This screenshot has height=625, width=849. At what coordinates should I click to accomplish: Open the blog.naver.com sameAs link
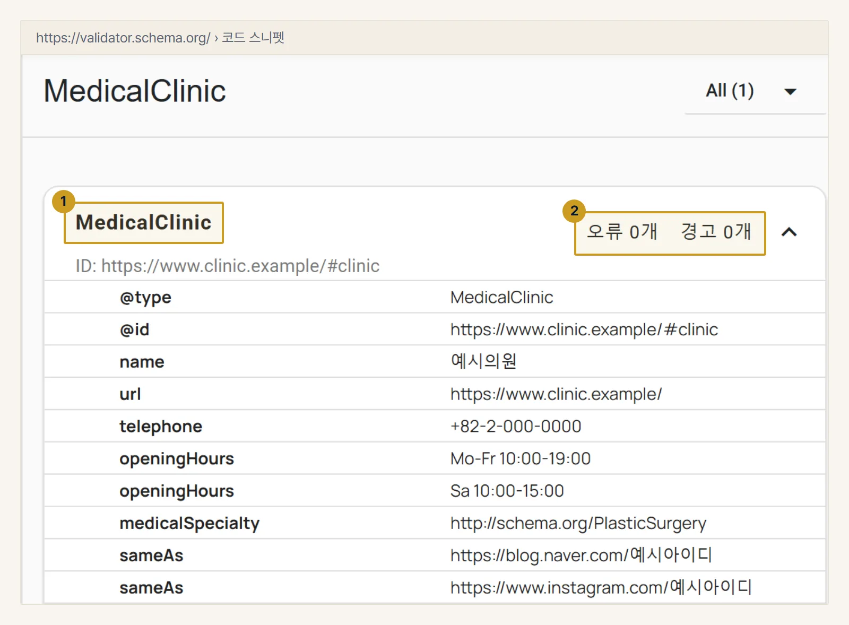pyautogui.click(x=581, y=555)
